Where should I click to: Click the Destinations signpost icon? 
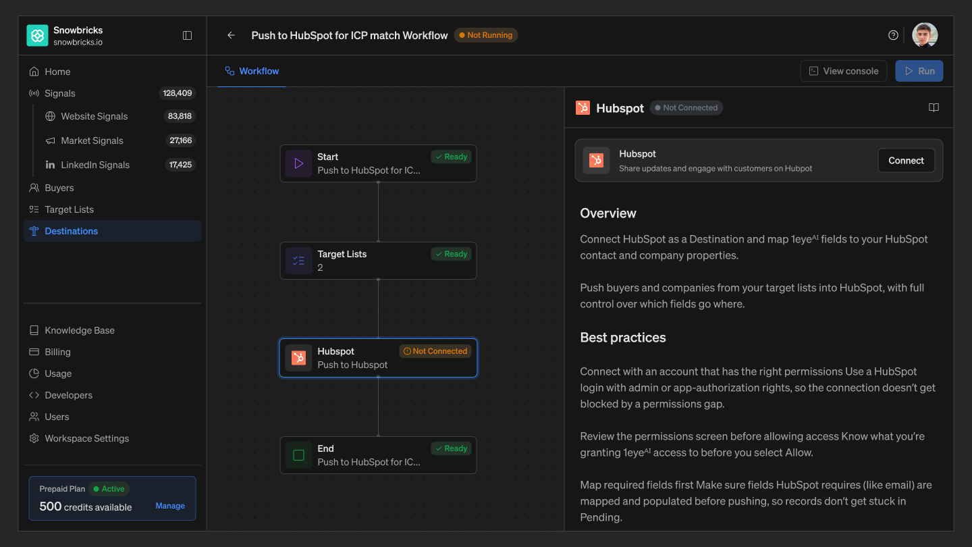pyautogui.click(x=34, y=231)
